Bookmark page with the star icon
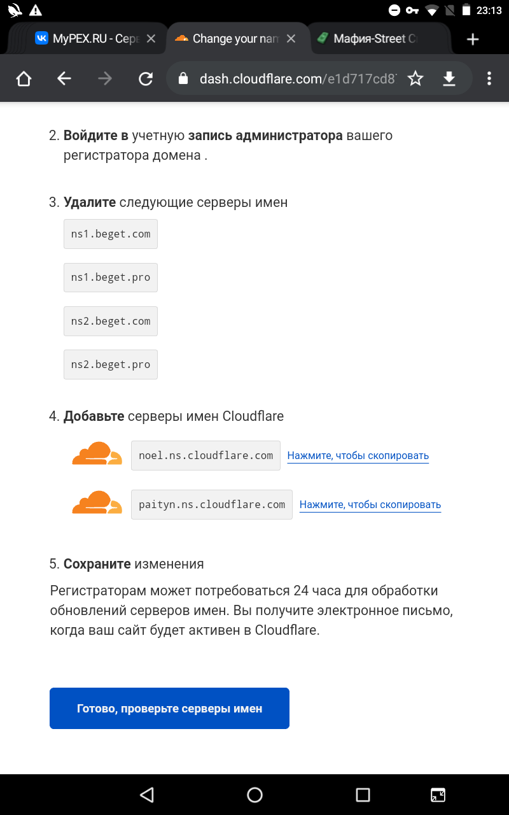This screenshot has width=509, height=815. (x=415, y=78)
